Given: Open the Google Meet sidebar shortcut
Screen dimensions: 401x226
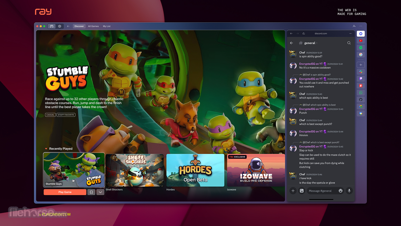Looking at the screenshot, I should click(x=361, y=107).
